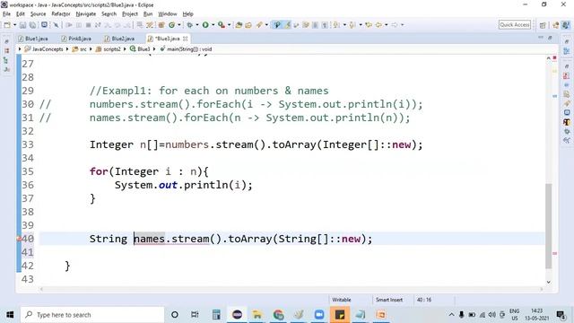This screenshot has height=323, width=574.
Task: Click the Forward navigation arrow icon
Action: 395,25
